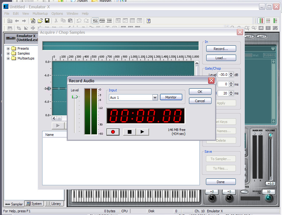282x215 pixels.
Task: Click OK in Record Audio dialog
Action: coord(200,92)
